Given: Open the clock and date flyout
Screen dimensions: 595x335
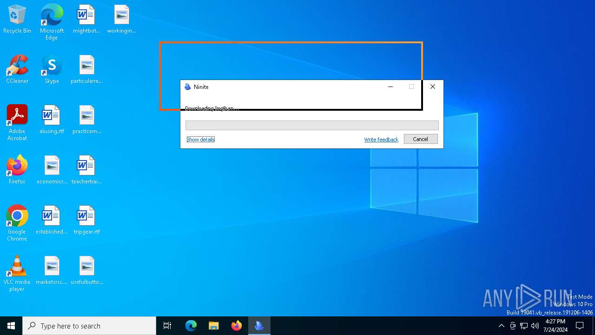Looking at the screenshot, I should click(555, 326).
